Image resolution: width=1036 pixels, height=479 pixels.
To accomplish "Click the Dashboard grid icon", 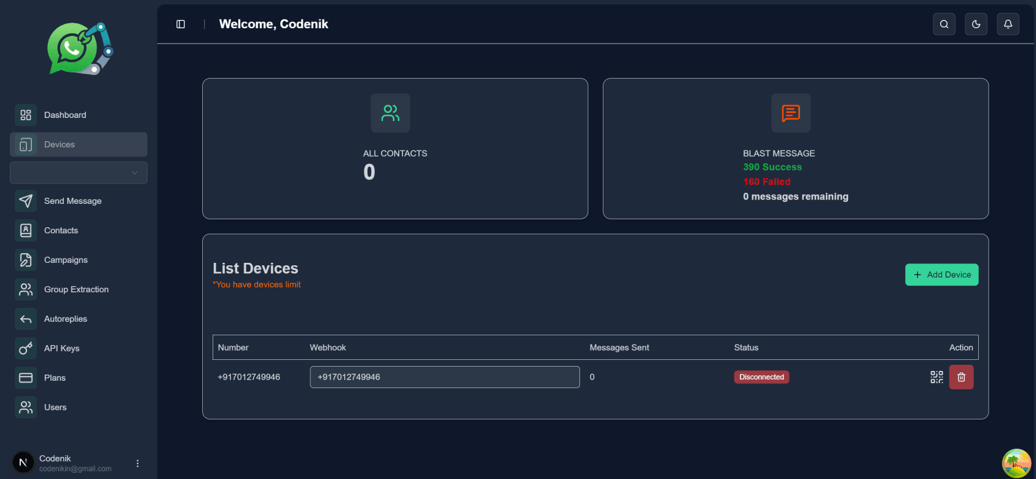I will pyautogui.click(x=26, y=115).
